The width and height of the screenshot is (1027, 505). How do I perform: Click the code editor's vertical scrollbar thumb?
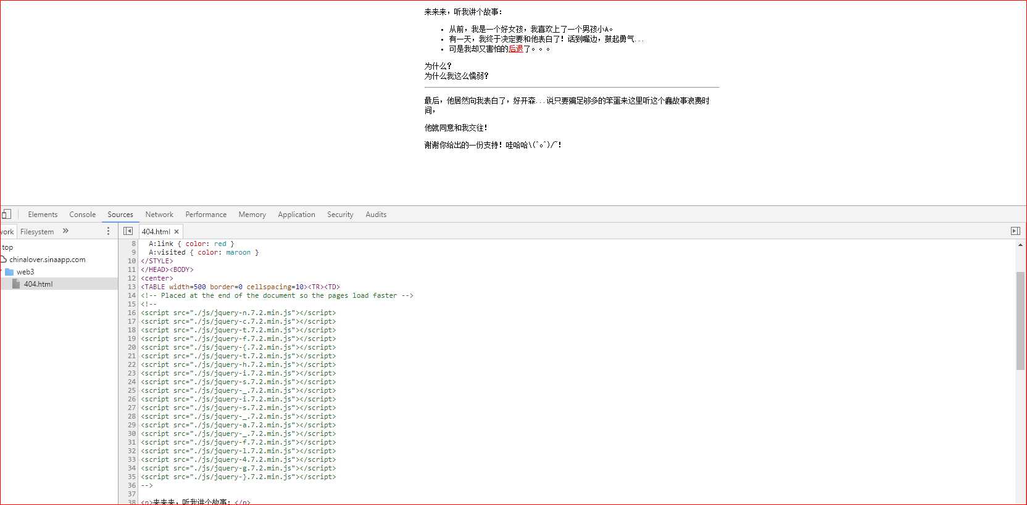[1020, 321]
